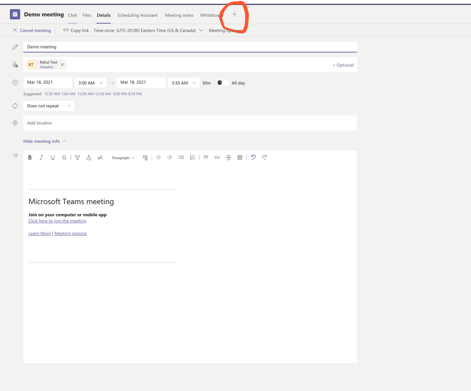Remove attendee Rahul Test
The height and width of the screenshot is (391, 471).
coord(62,65)
